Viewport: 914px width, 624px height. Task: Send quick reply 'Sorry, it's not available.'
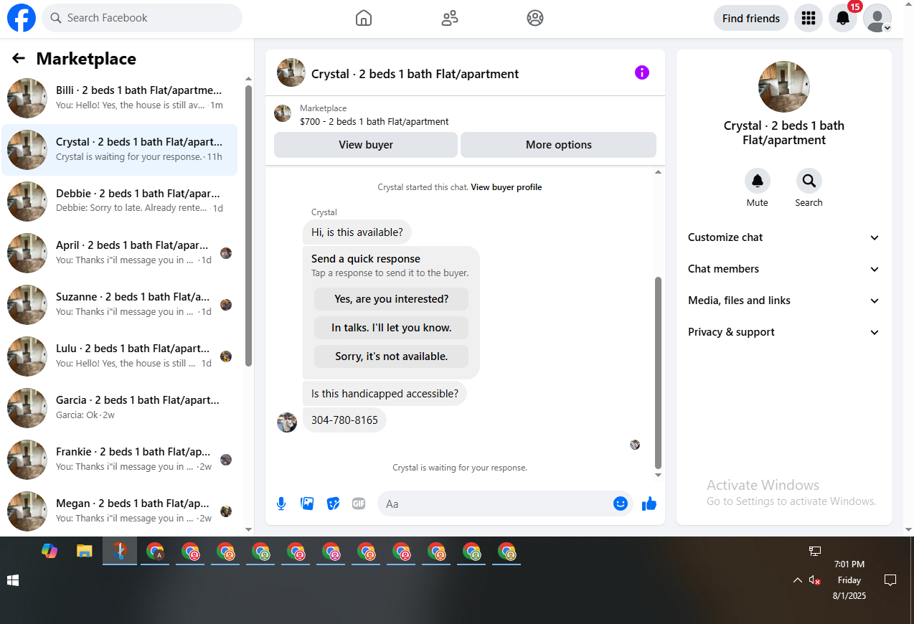pyautogui.click(x=392, y=356)
